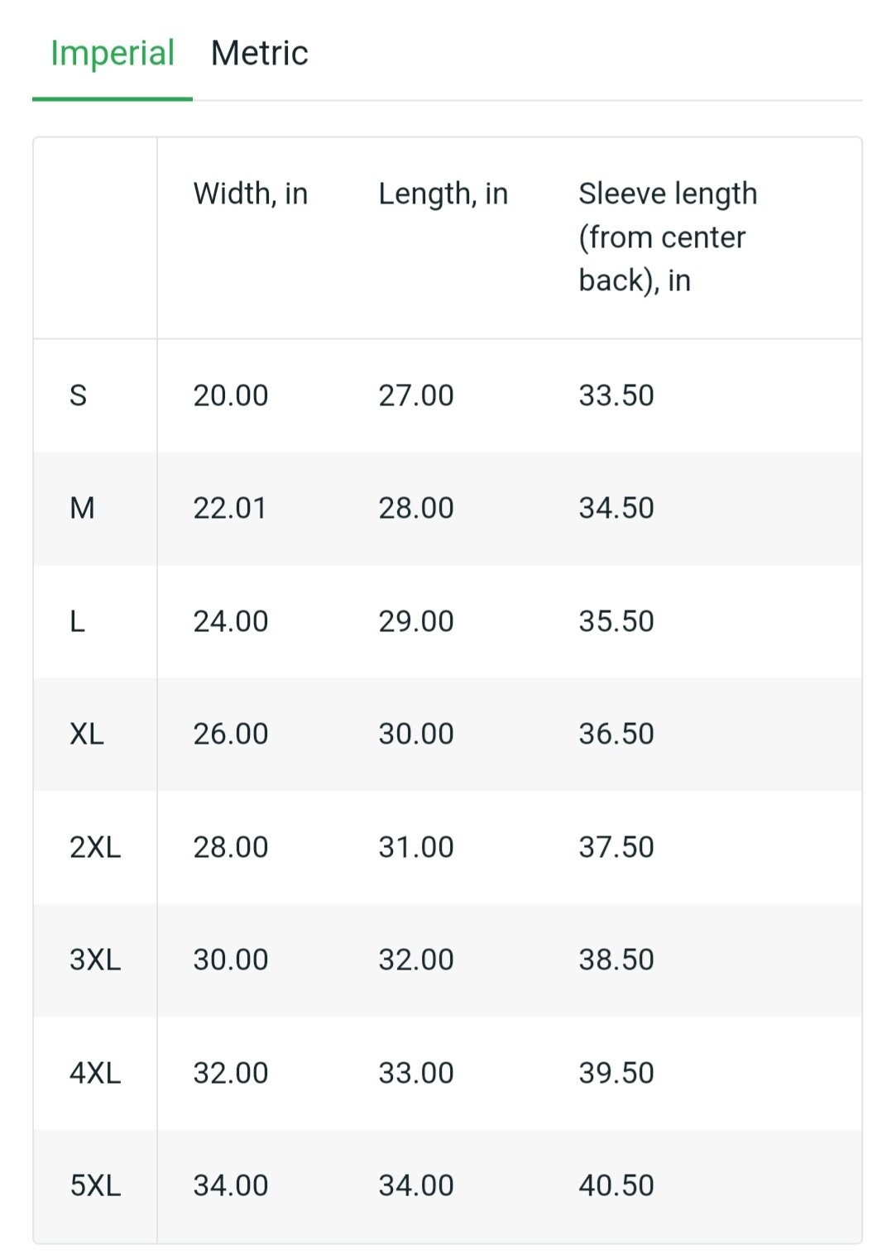Select the XL size row label
The image size is (872, 1259).
(87, 734)
